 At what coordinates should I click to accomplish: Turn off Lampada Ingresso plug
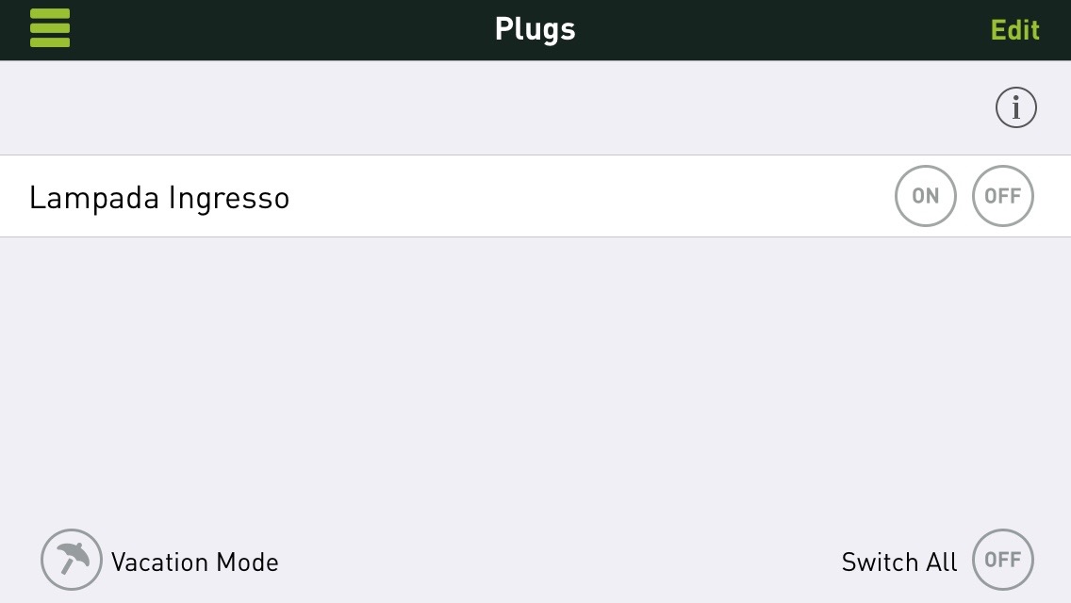1002,196
